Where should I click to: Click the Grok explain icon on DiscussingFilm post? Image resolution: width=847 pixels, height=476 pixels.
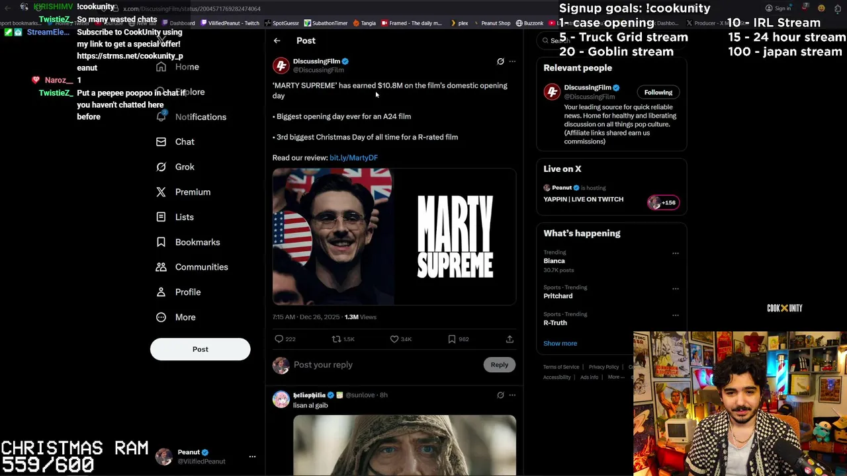point(500,61)
